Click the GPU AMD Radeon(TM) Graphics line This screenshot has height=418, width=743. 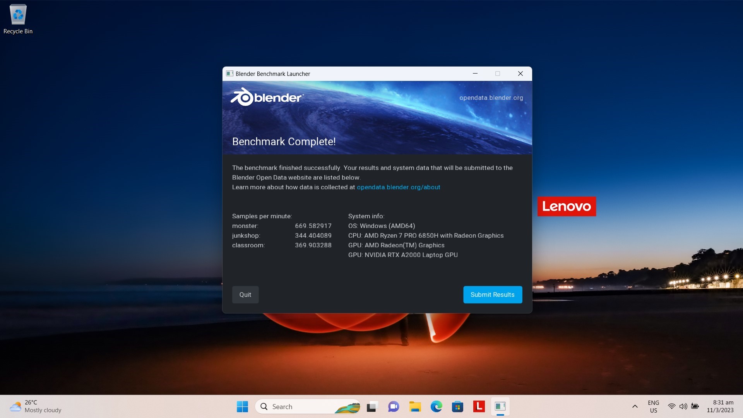pos(396,245)
